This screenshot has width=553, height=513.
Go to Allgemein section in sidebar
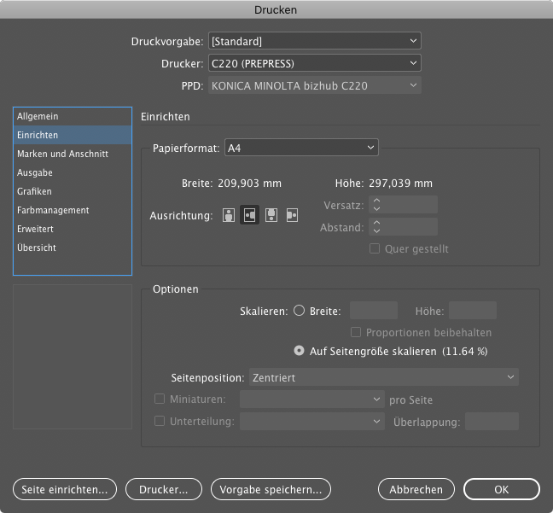tap(73, 116)
